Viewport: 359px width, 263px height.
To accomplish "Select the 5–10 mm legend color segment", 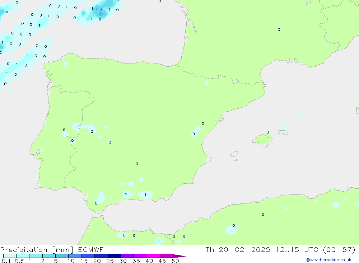I will 62,256.
